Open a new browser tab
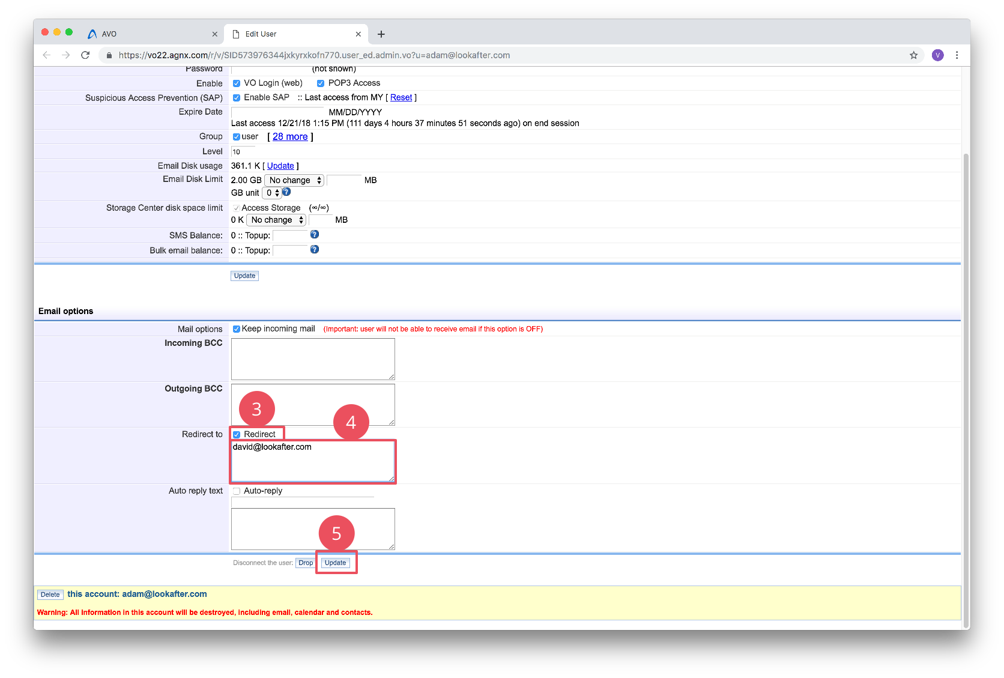Image resolution: width=1004 pixels, height=678 pixels. tap(381, 34)
